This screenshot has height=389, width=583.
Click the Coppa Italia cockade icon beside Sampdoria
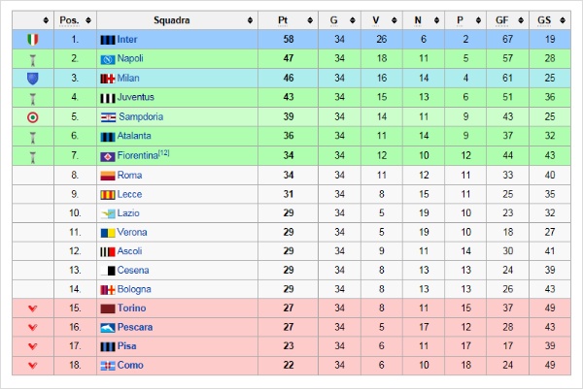point(33,117)
